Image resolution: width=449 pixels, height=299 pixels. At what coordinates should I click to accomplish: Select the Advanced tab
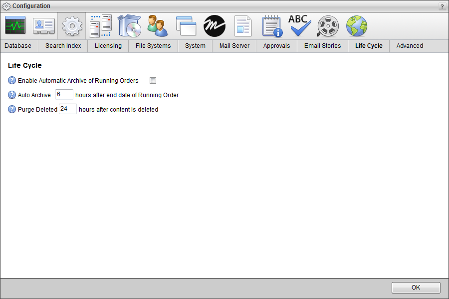click(x=409, y=45)
